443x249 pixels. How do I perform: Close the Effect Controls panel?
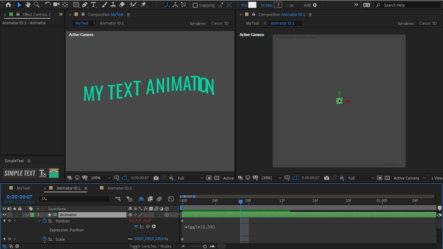(x=5, y=15)
